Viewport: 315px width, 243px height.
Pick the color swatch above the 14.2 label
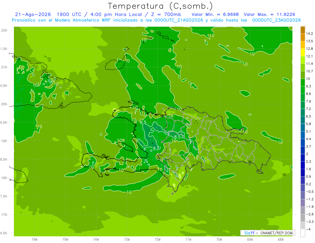point(303,30)
